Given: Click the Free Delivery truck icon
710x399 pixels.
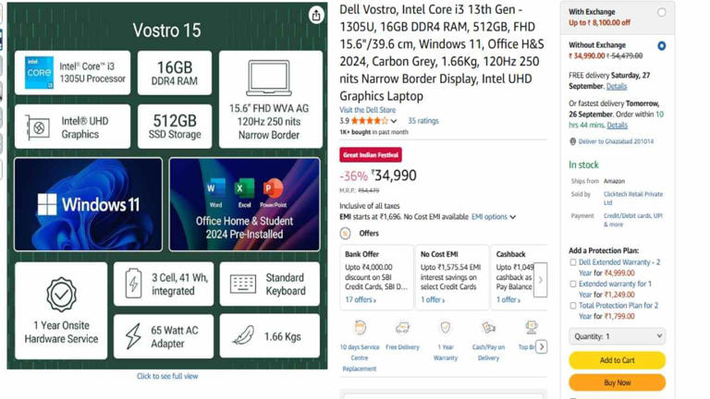Looking at the screenshot, I should coord(402,328).
